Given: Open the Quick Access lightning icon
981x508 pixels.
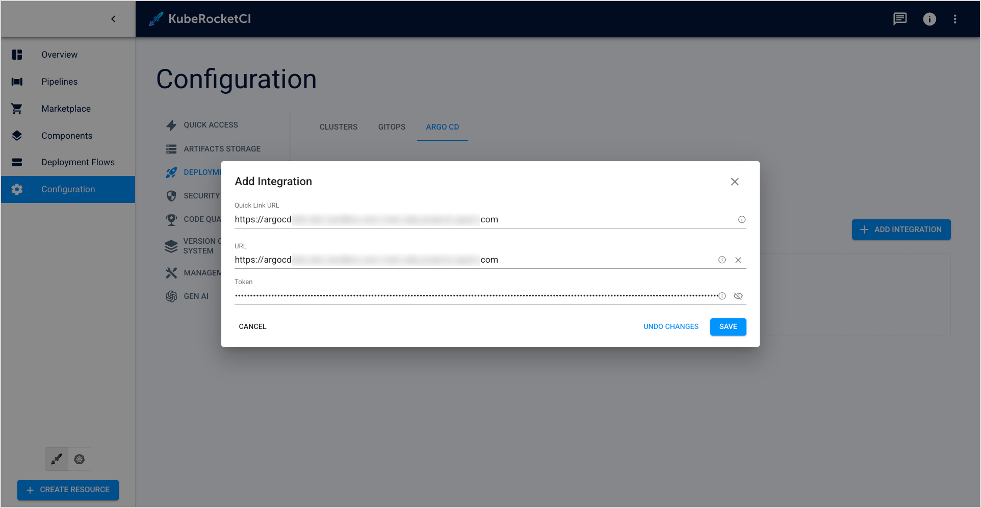Looking at the screenshot, I should tap(171, 124).
